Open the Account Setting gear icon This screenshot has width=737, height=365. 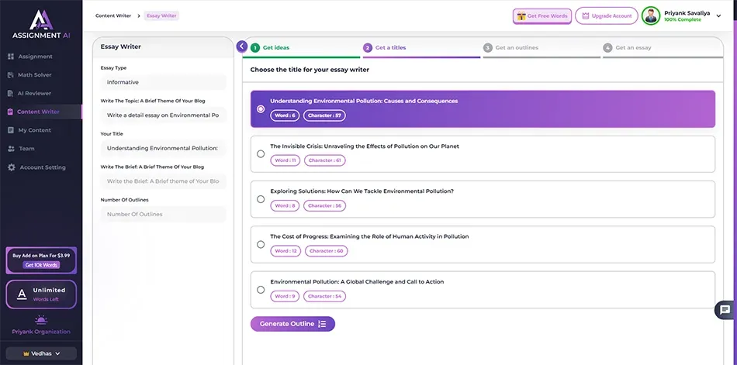coord(11,167)
